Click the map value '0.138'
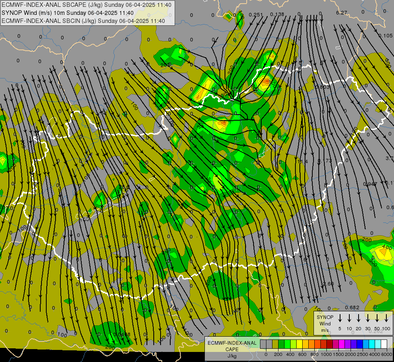The width and height of the screenshot is (394, 362). tap(277, 14)
